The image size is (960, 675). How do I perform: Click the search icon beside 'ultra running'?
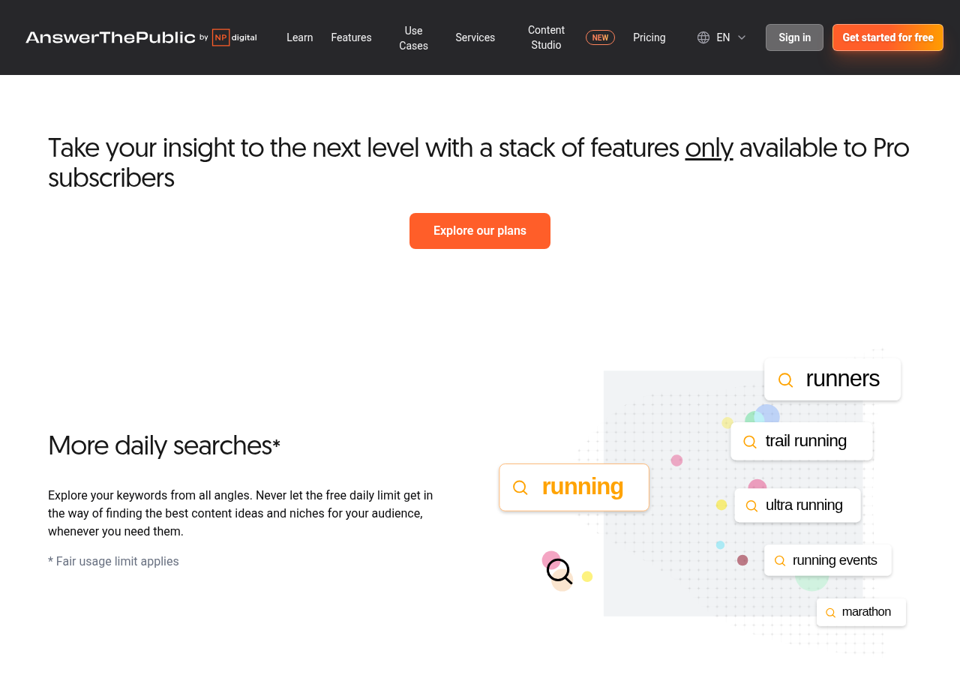pos(751,506)
